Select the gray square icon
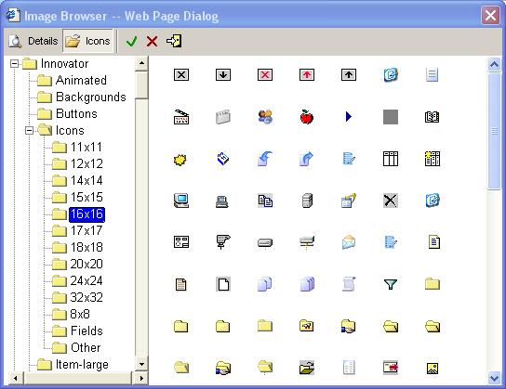 [x=391, y=117]
